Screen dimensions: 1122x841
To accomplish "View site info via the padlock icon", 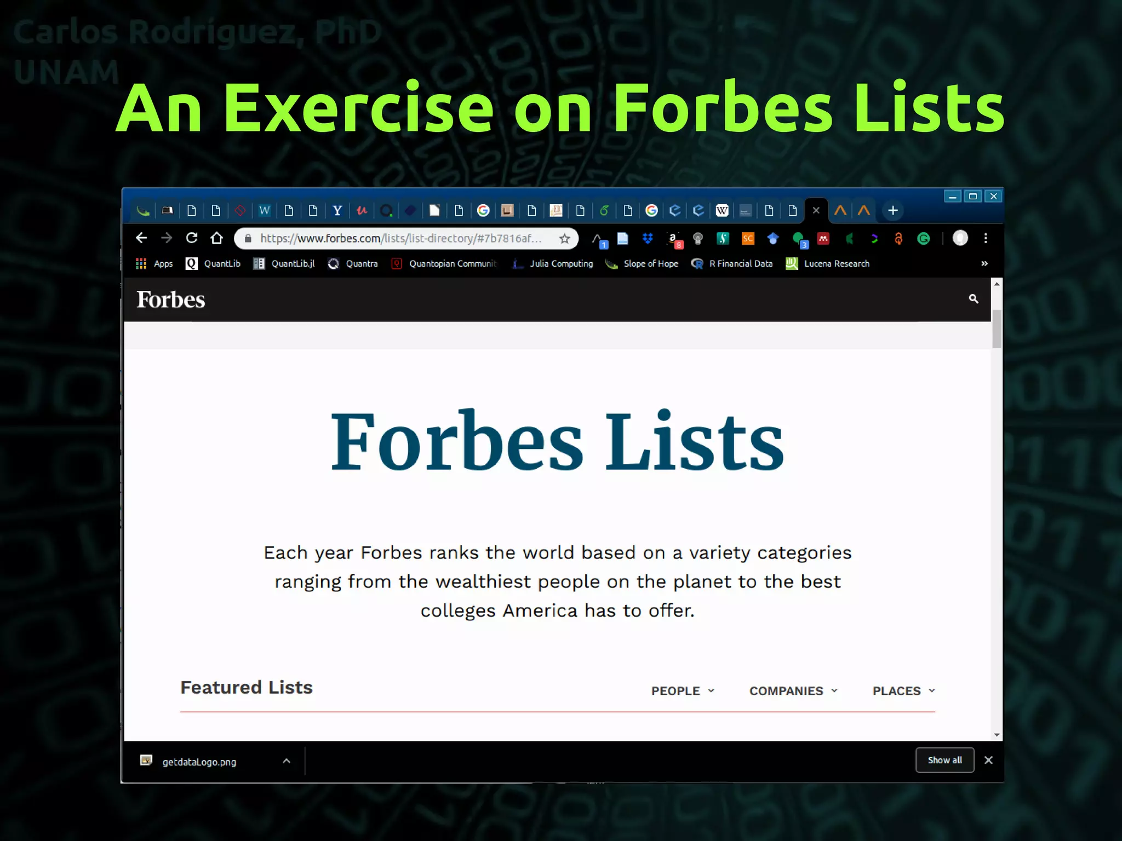I will point(248,238).
